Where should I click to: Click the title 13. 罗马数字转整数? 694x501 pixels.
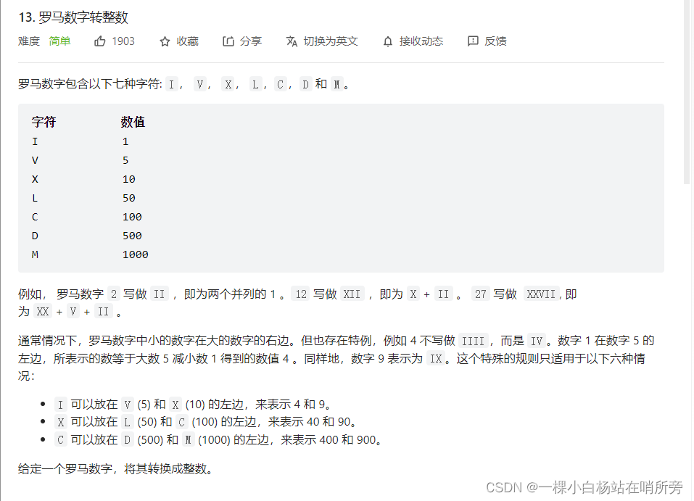pos(73,17)
